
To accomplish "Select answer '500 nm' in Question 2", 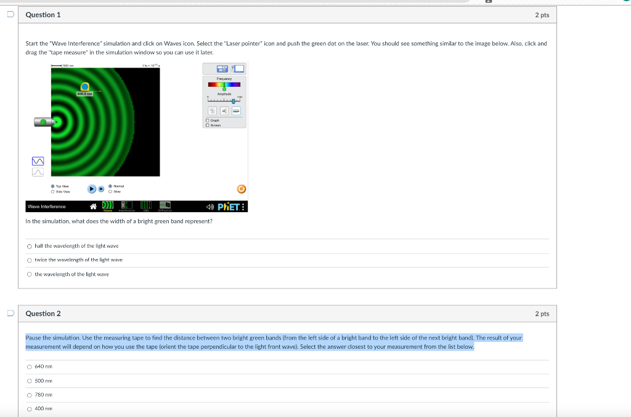I will tap(29, 381).
